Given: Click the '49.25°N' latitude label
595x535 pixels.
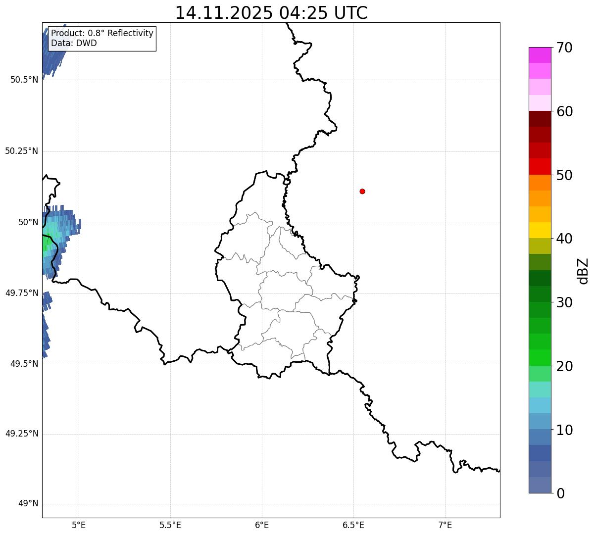Looking at the screenshot, I should pyautogui.click(x=22, y=434).
